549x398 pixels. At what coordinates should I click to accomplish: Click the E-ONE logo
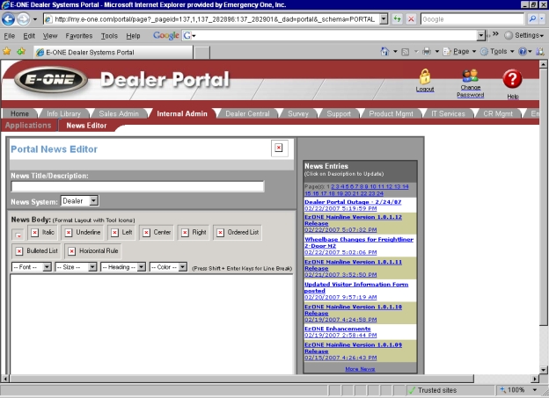point(50,79)
